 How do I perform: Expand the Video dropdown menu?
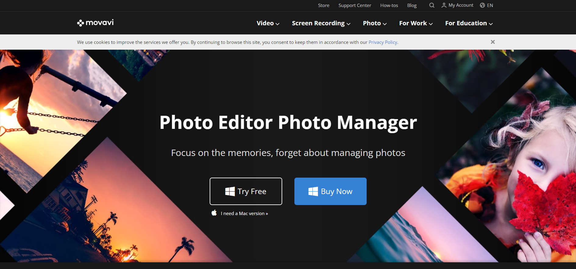[268, 23]
